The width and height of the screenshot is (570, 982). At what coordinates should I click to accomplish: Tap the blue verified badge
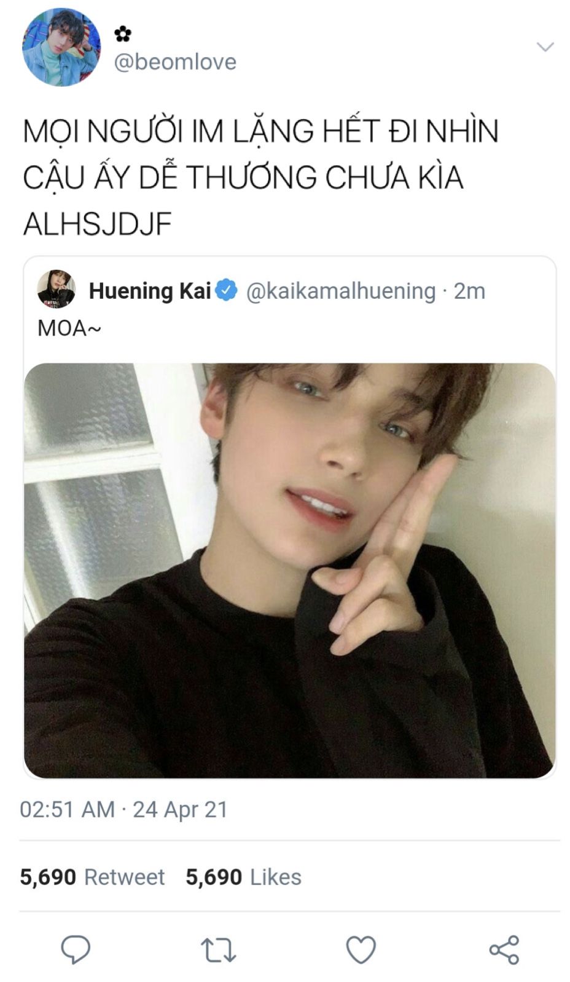click(x=227, y=290)
